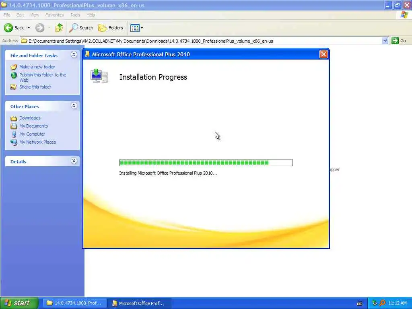Switch to Microsoft Office Prof taskbar button
The image size is (412, 309).
point(139,303)
